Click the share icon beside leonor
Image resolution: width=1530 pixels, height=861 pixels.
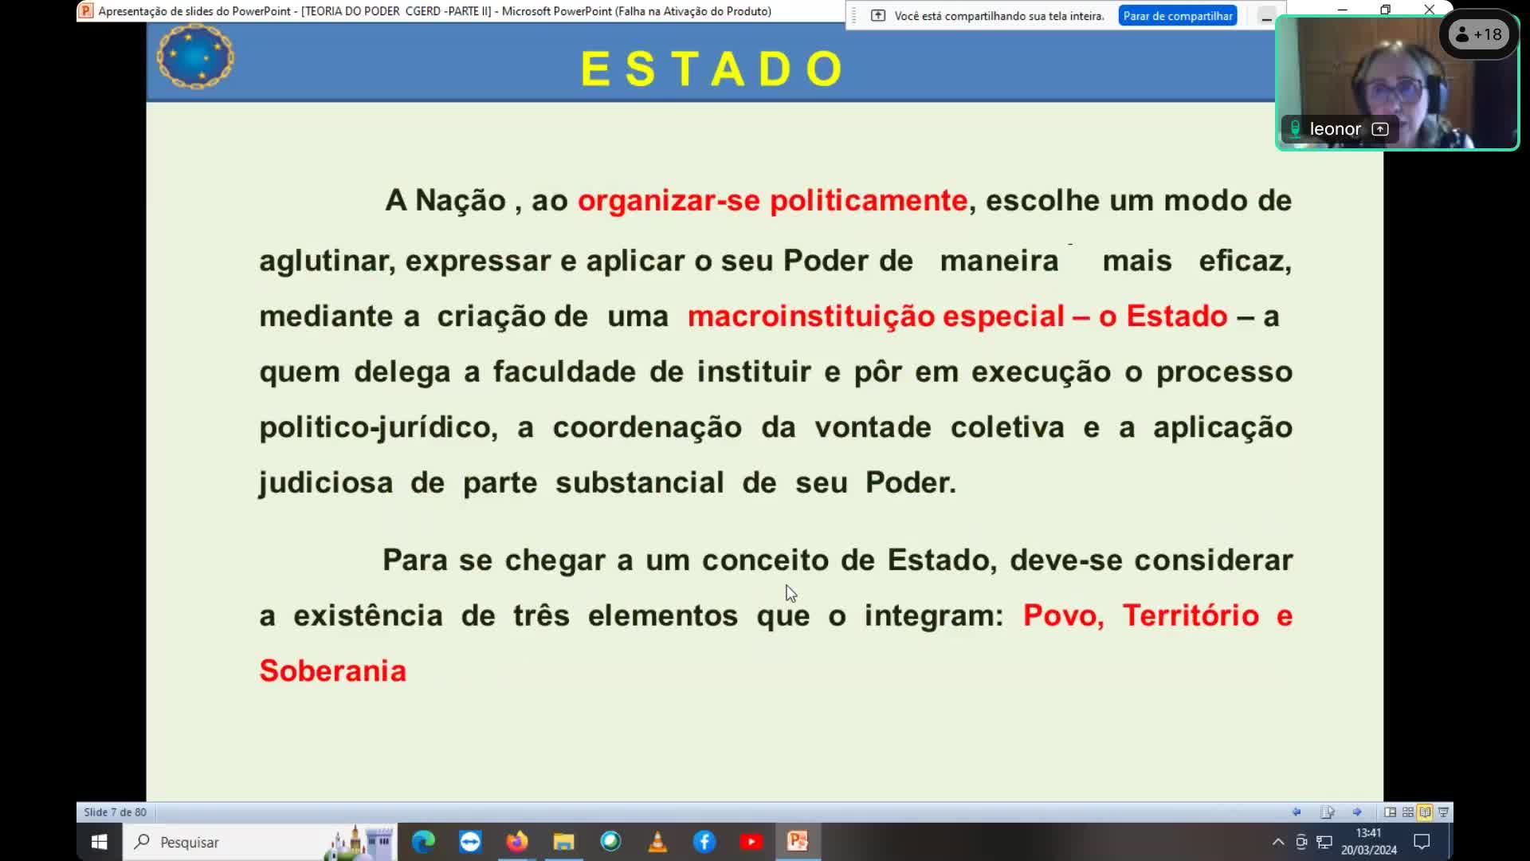tap(1380, 129)
